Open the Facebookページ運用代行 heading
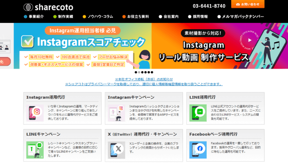 click(x=213, y=134)
